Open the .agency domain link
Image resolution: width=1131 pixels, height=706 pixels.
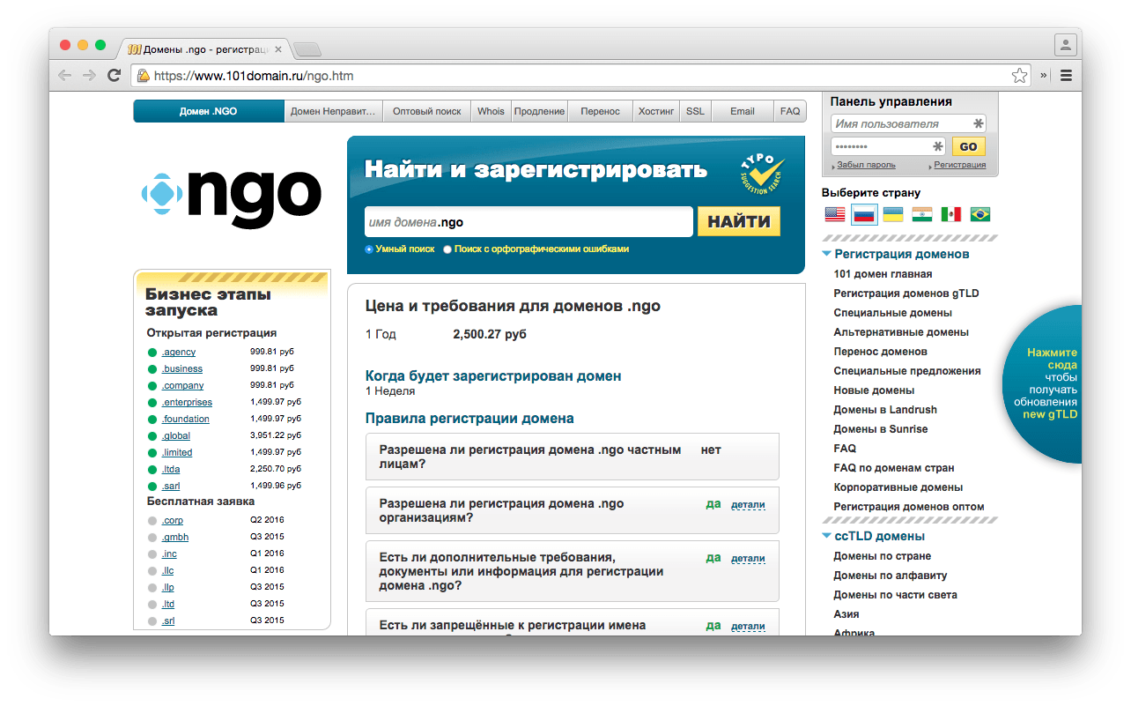pyautogui.click(x=179, y=352)
